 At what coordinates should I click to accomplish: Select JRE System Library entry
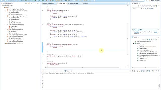tap(14, 43)
